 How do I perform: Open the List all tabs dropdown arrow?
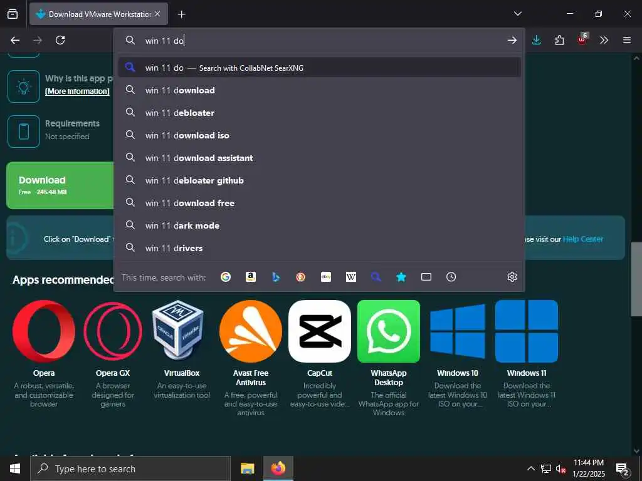click(517, 14)
